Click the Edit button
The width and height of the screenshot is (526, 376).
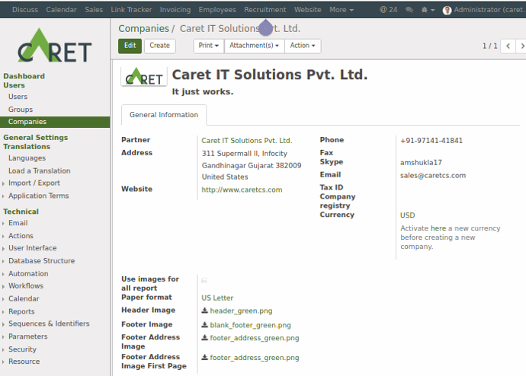point(130,46)
